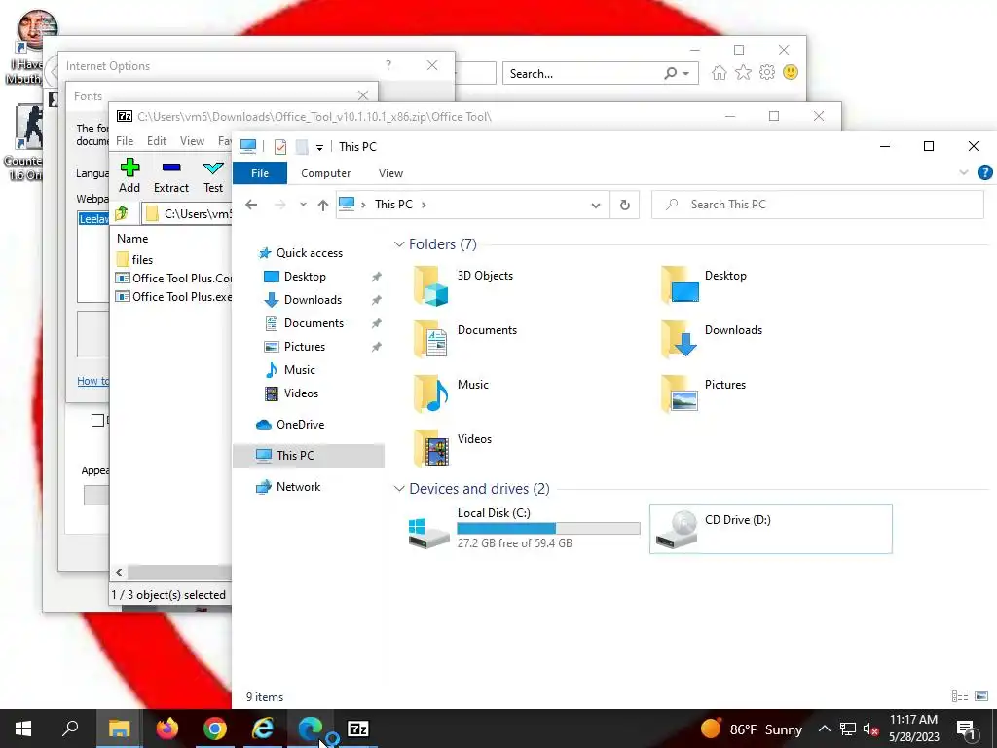Open File Explorer help

coord(985,172)
